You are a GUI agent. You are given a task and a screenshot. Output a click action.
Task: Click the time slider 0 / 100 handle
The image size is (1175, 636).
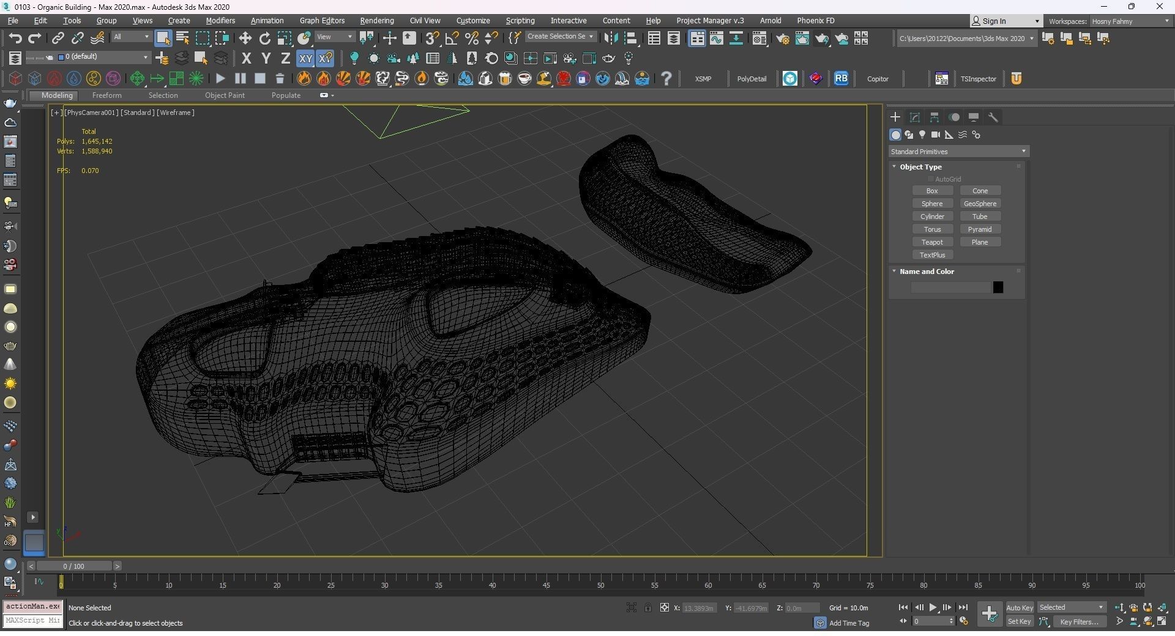click(x=73, y=566)
